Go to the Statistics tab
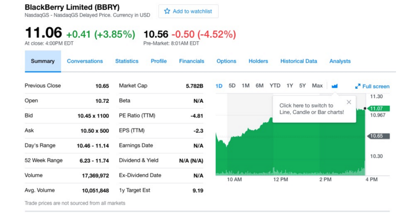This screenshot has width=416, height=214. (127, 61)
